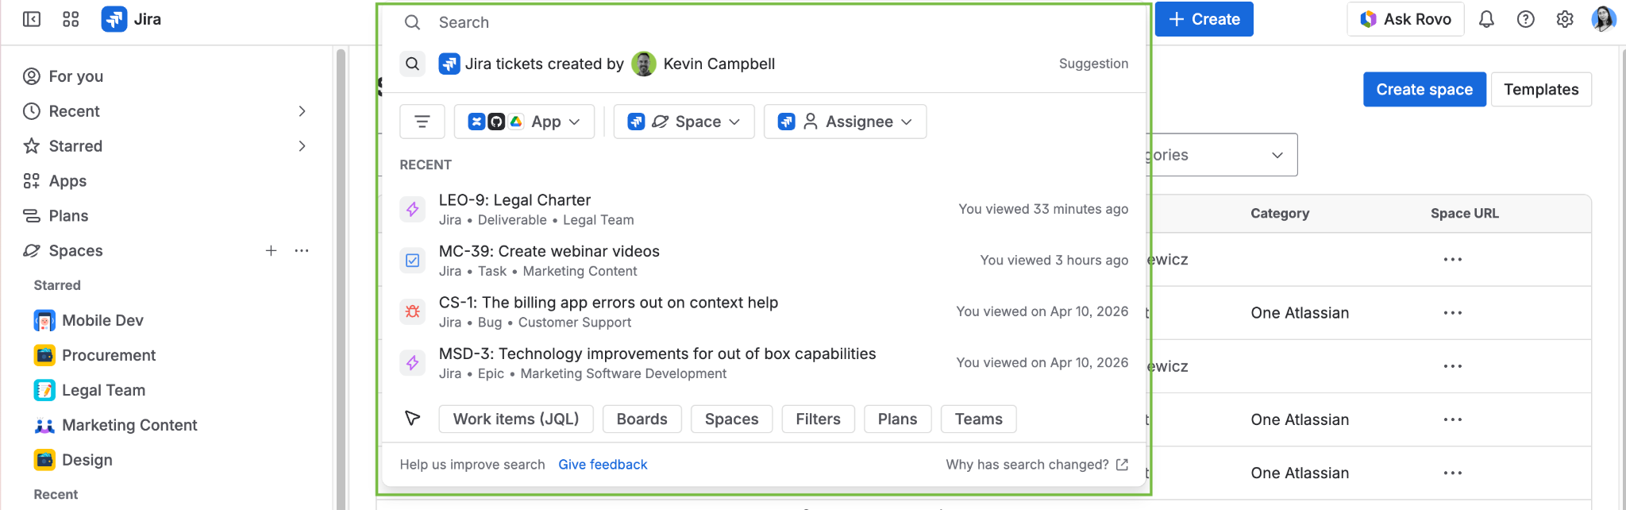This screenshot has height=510, width=1626.
Task: Open more actions in last visible table row
Action: click(x=1453, y=473)
